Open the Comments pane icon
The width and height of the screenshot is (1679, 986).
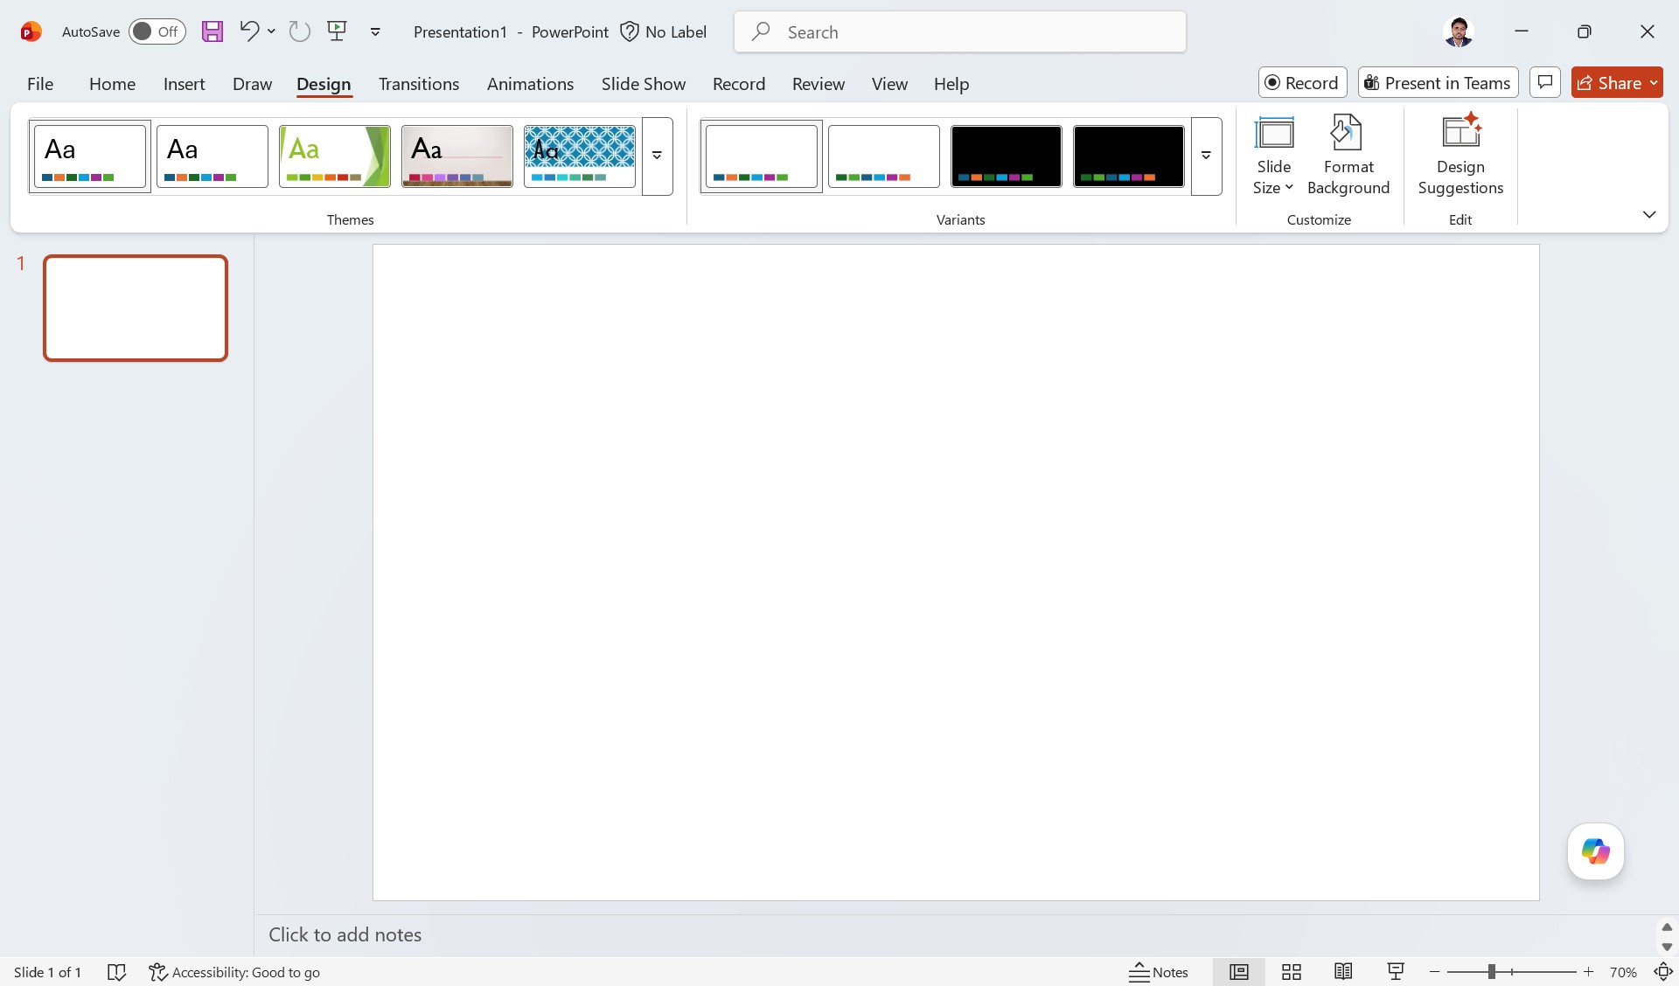[x=1545, y=82]
